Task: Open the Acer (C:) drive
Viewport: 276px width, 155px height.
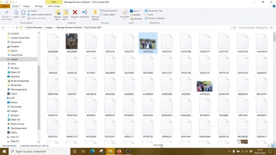Action: pyautogui.click(x=15, y=137)
